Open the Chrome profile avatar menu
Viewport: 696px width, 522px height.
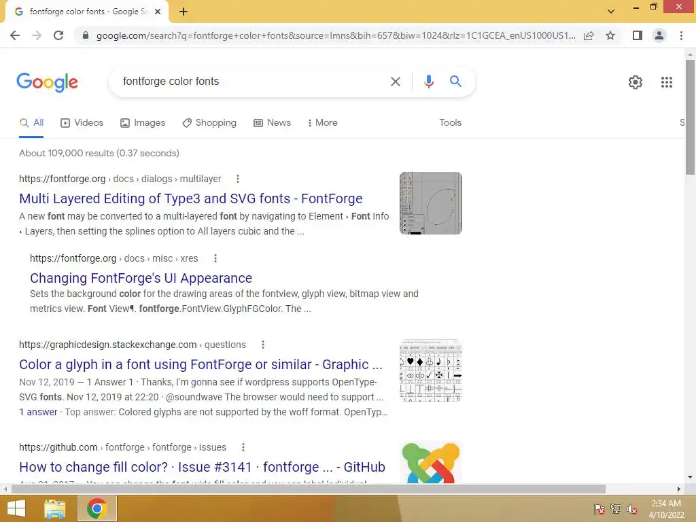(x=659, y=35)
